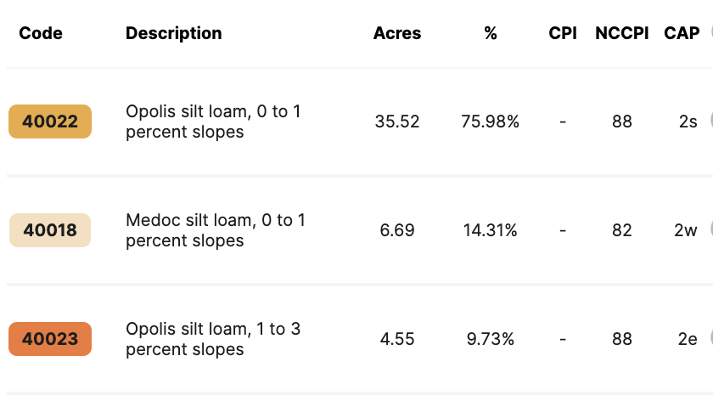Sort by the Code column header
Image resolution: width=713 pixels, height=401 pixels.
click(x=41, y=33)
